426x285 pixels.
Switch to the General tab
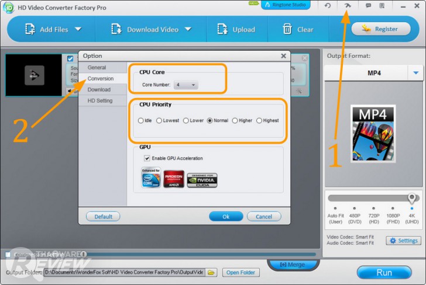(x=102, y=68)
